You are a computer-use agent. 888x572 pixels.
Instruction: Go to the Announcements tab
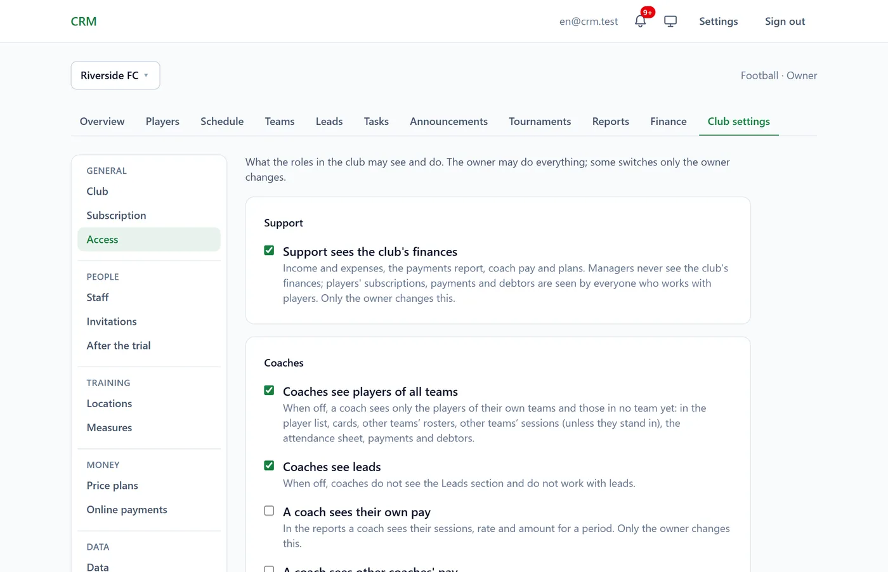coord(448,121)
